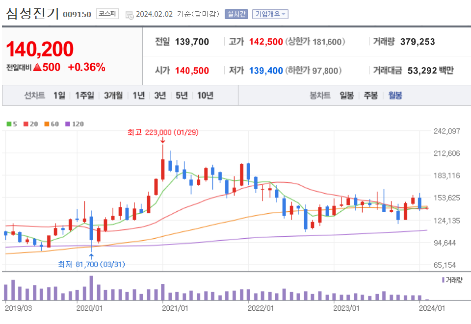Click the 212,606 y-axis label
The image size is (471, 324).
pyautogui.click(x=446, y=153)
